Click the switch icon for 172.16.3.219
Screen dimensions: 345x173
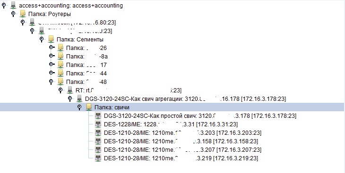[x=98, y=158]
